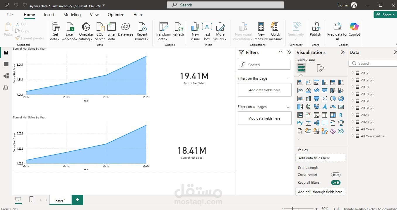
Task: Switch to the Insert ribbon tab
Action: point(49,15)
